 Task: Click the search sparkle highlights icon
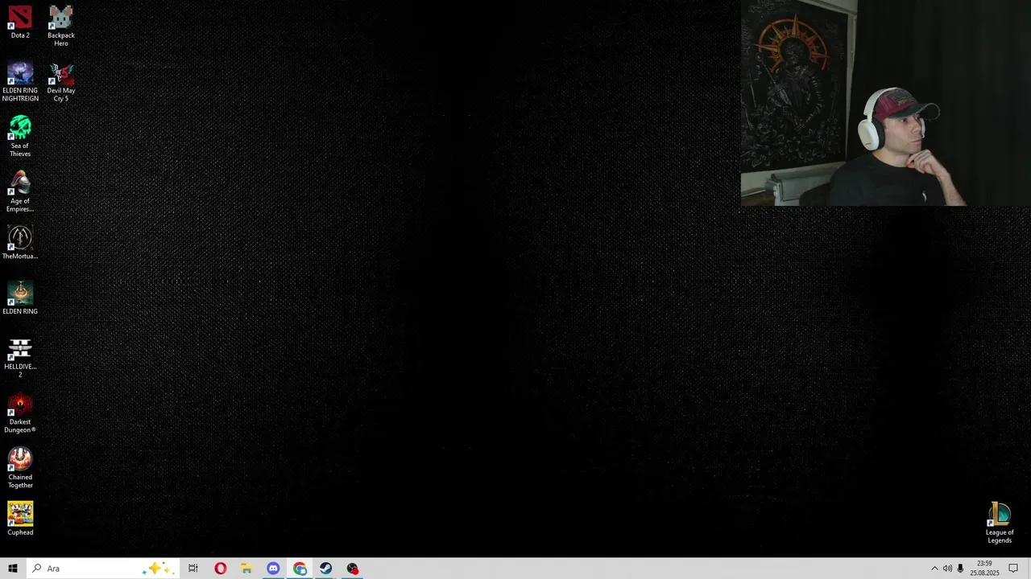click(158, 569)
